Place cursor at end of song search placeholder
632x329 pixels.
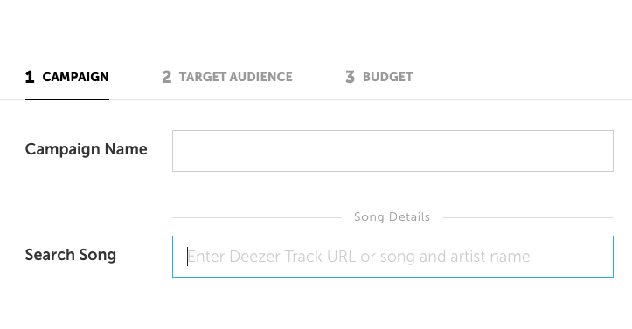coord(531,257)
